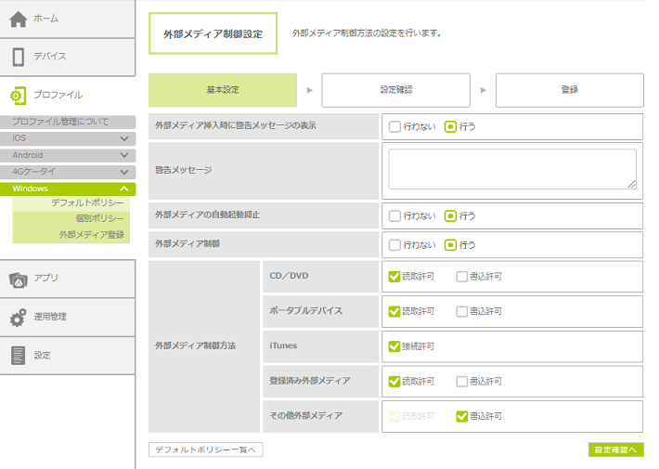Open the Apps icon in sidebar
This screenshot has height=469, width=659.
18,278
